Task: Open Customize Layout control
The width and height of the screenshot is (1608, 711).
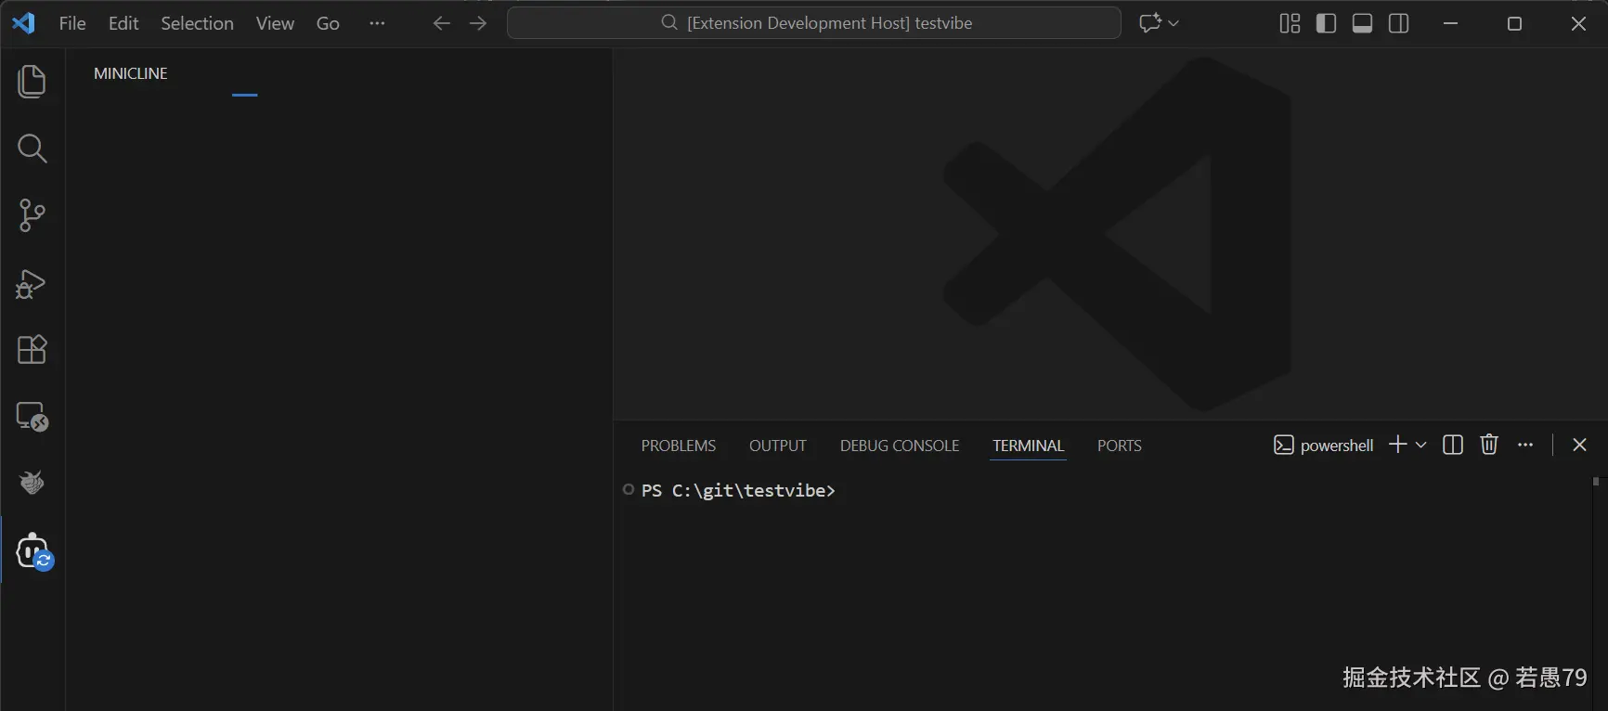Action: pyautogui.click(x=1290, y=23)
